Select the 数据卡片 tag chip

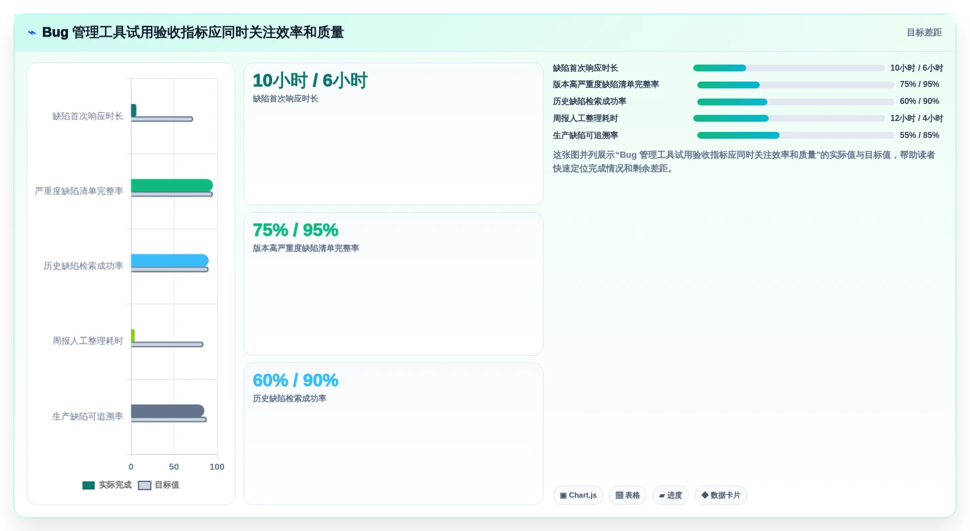coord(721,495)
